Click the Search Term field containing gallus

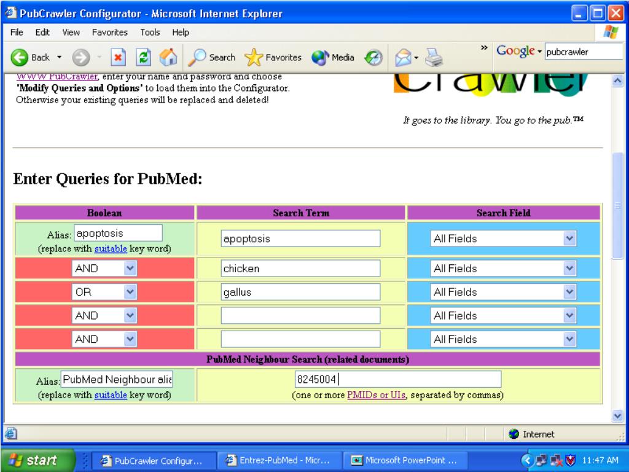(300, 292)
